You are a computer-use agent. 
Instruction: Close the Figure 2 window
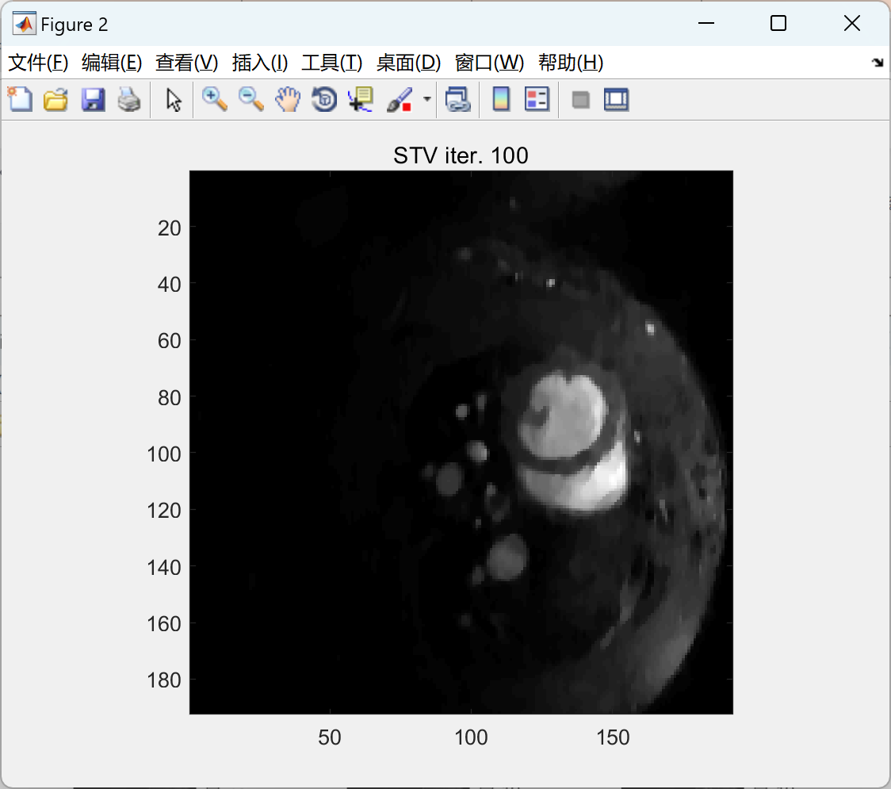pyautogui.click(x=852, y=23)
